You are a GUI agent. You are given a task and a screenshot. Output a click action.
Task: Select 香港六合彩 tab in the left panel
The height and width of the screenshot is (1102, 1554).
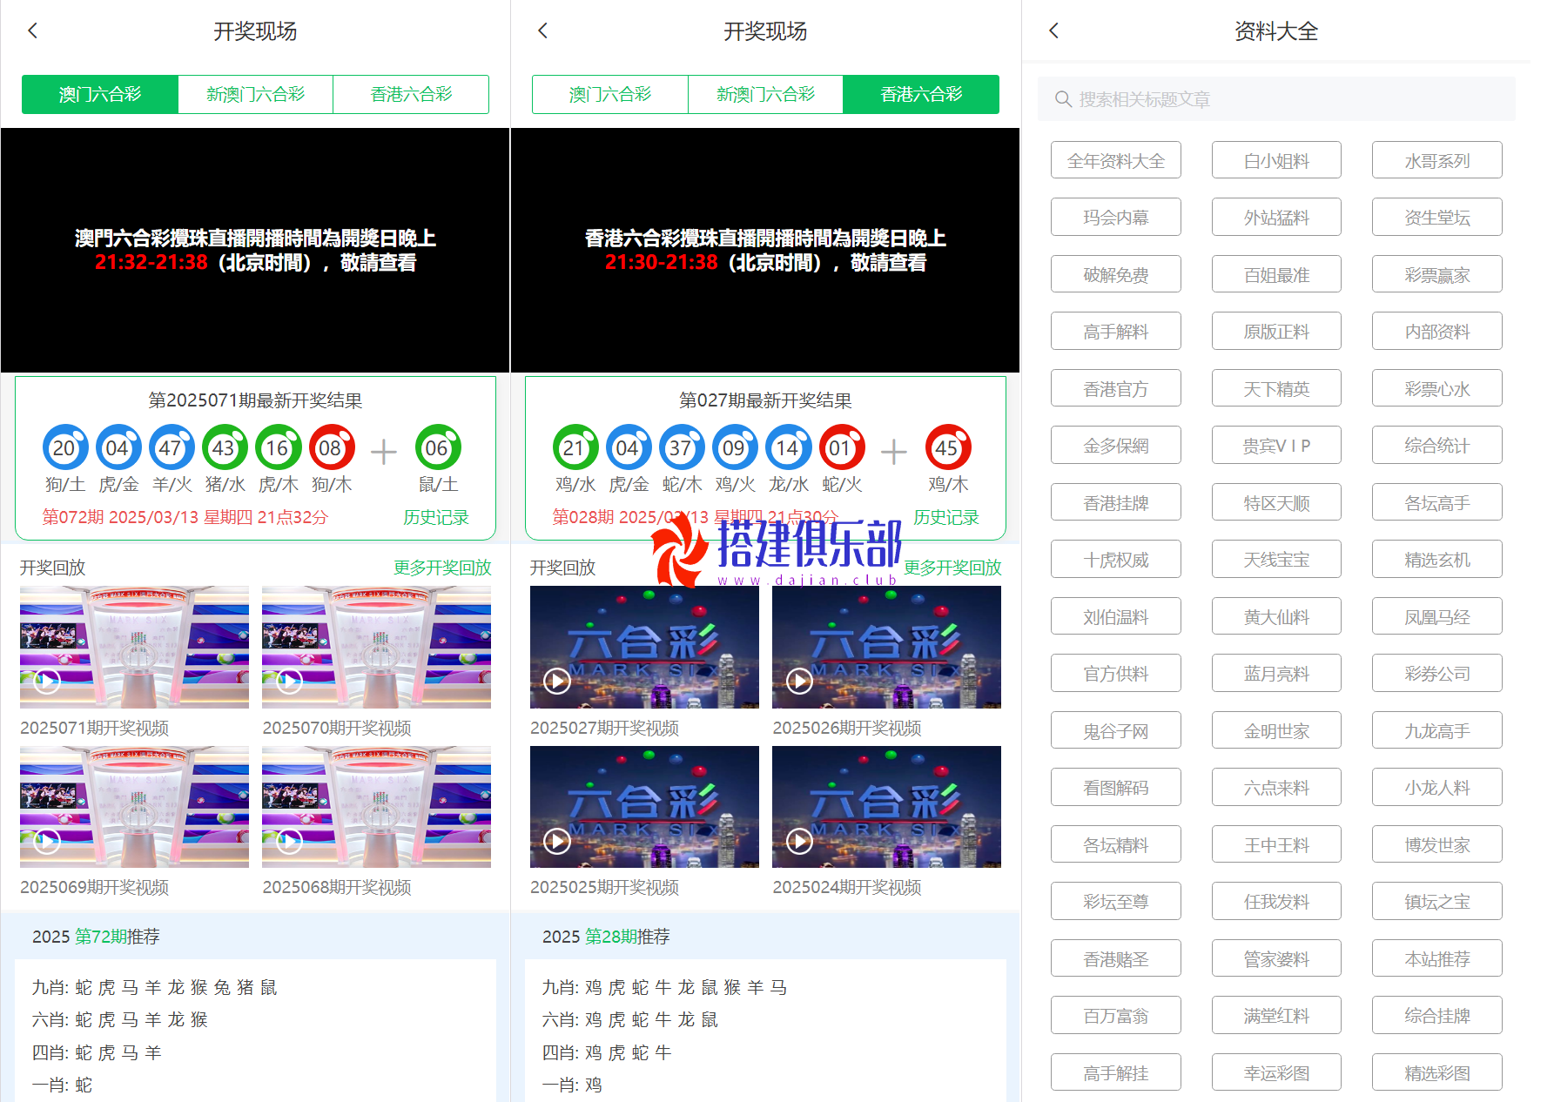tap(411, 94)
